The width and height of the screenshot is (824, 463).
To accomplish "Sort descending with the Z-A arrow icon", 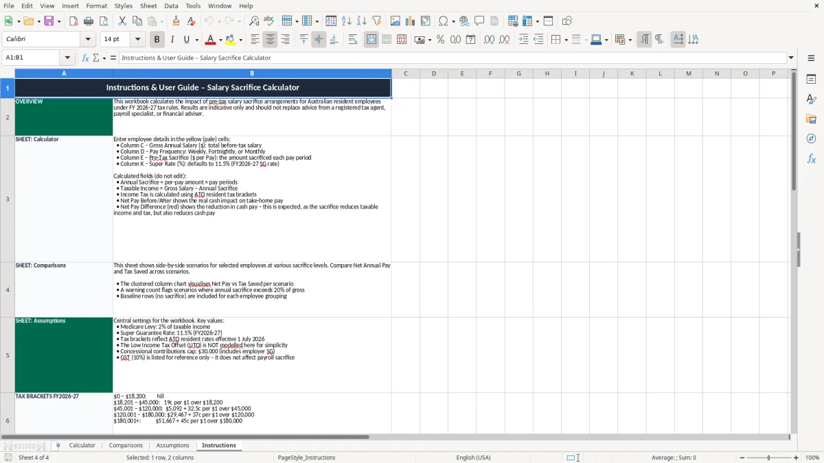I will (362, 21).
